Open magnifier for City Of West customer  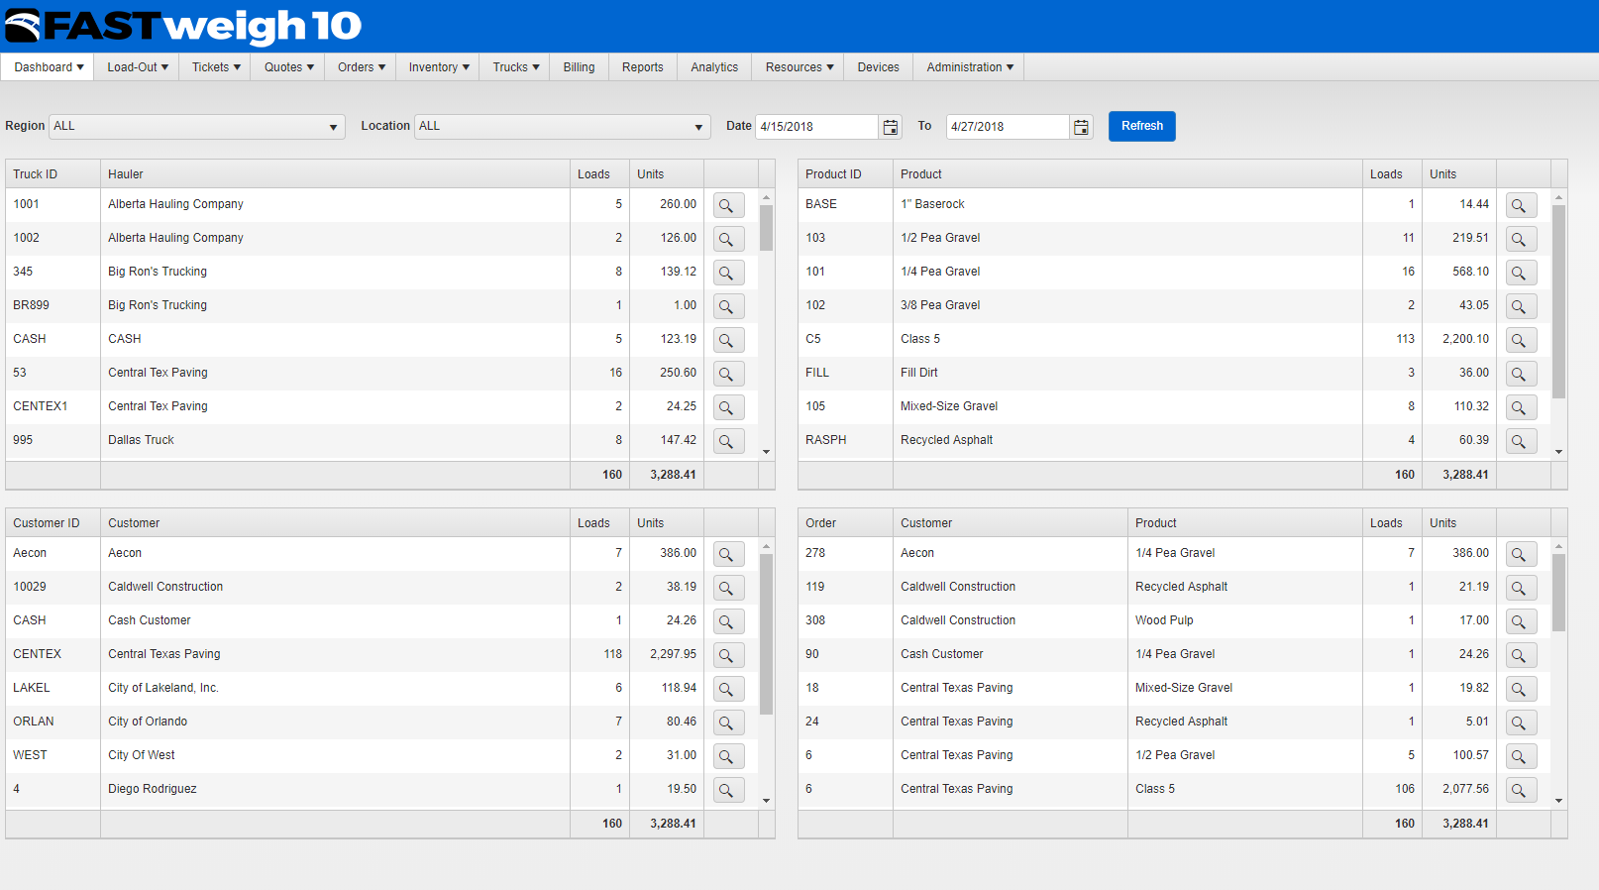pos(728,756)
